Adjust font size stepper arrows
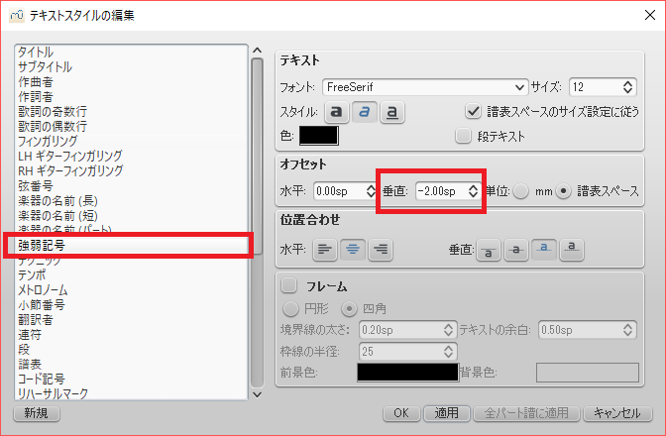Viewport: 666px width, 436px height. pos(627,87)
